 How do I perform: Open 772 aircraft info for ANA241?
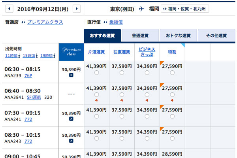(x=28, y=119)
